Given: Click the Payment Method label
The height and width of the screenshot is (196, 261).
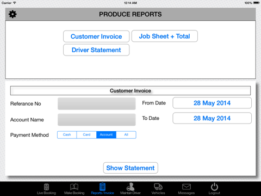Looking at the screenshot, I should click(x=29, y=135).
